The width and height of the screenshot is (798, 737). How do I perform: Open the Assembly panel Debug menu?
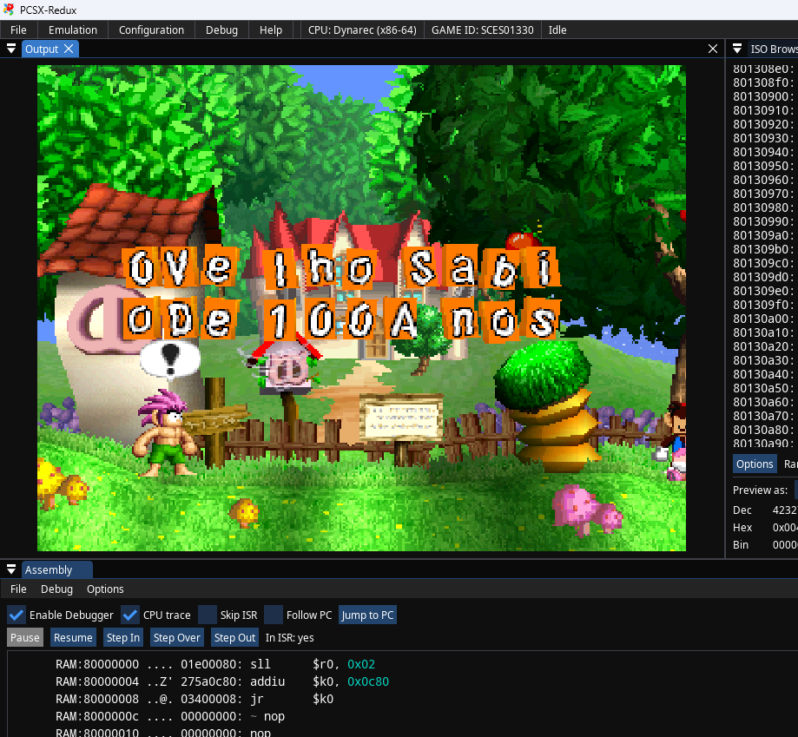(56, 589)
